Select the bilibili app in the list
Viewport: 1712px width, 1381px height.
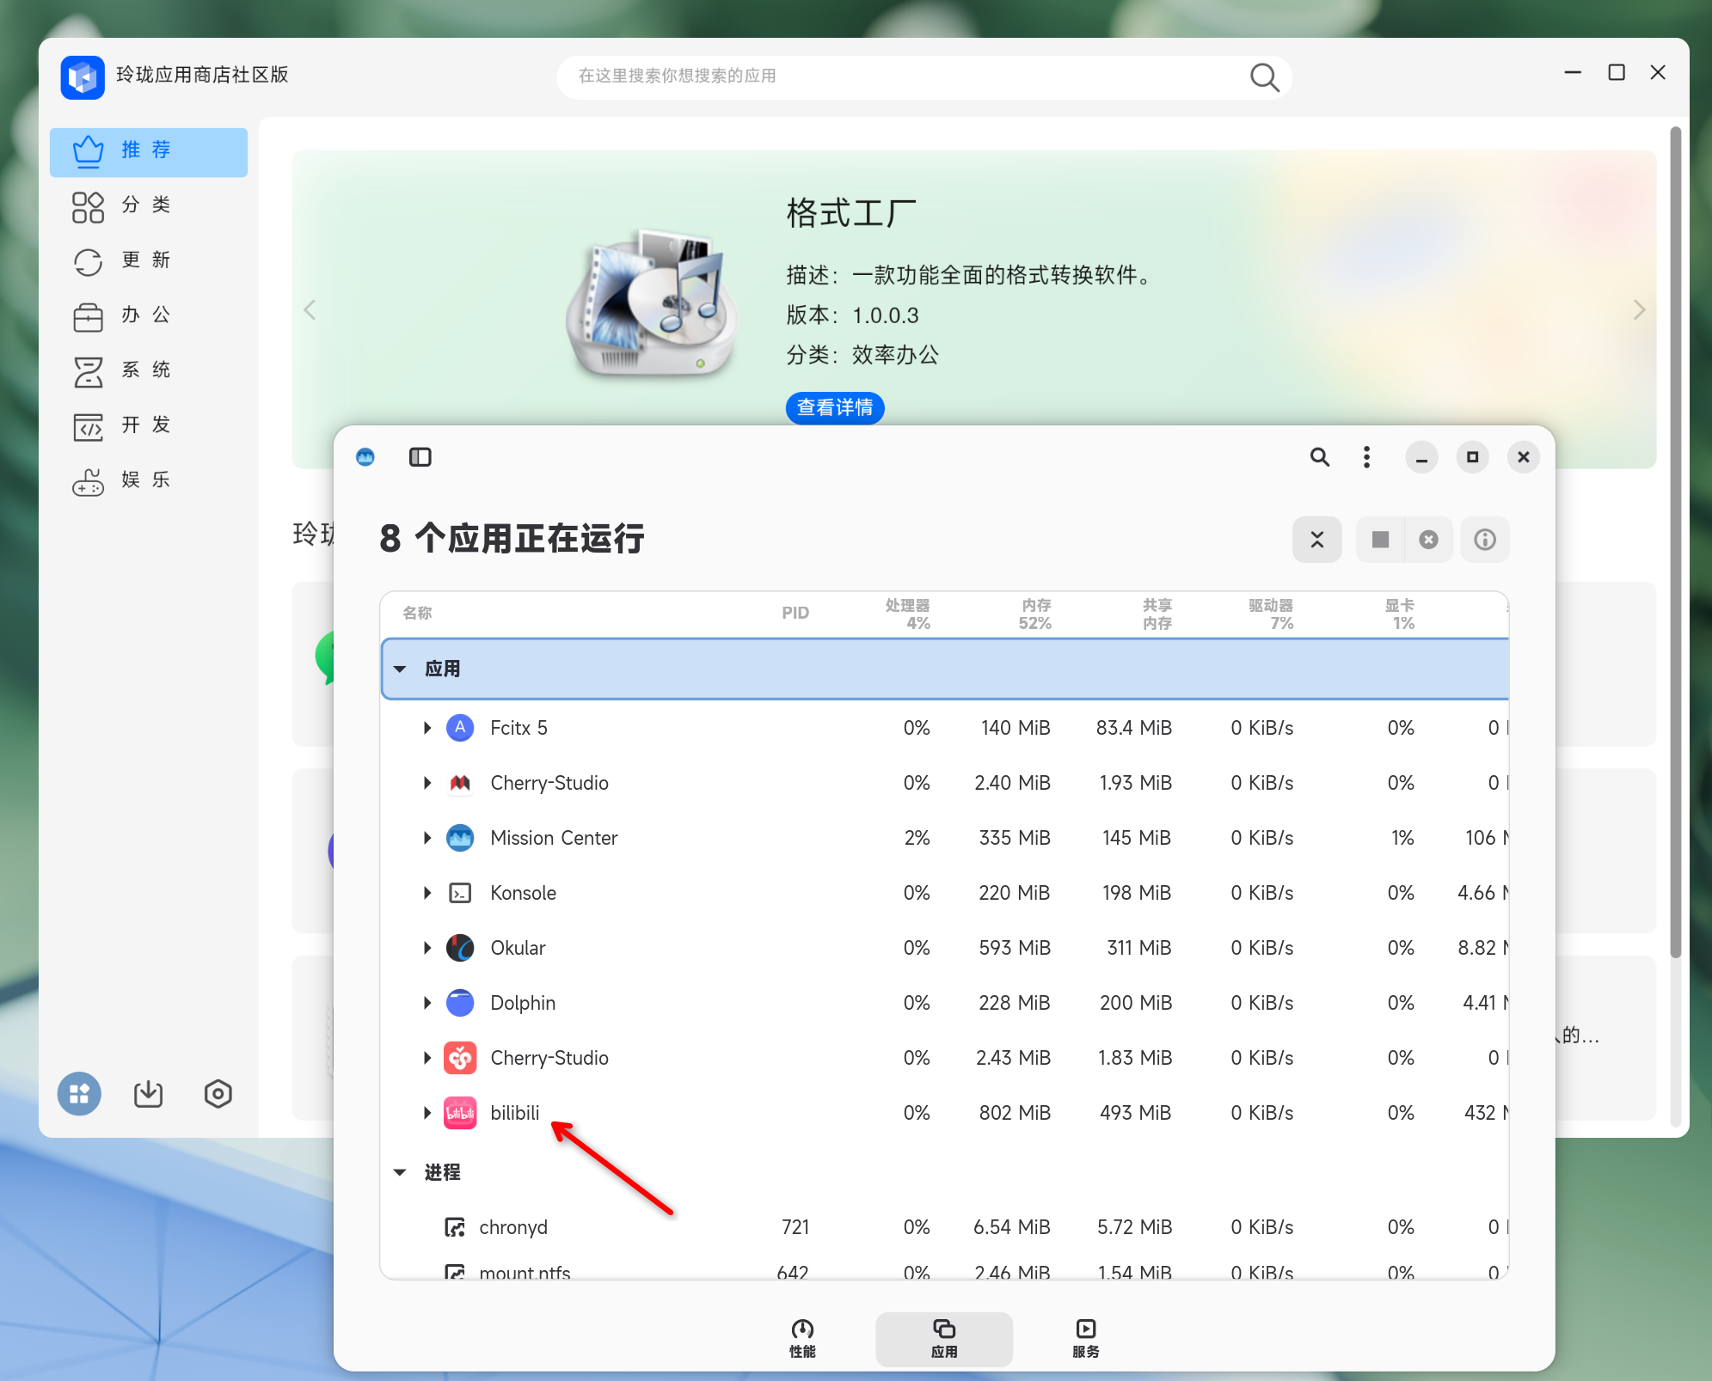(514, 1112)
